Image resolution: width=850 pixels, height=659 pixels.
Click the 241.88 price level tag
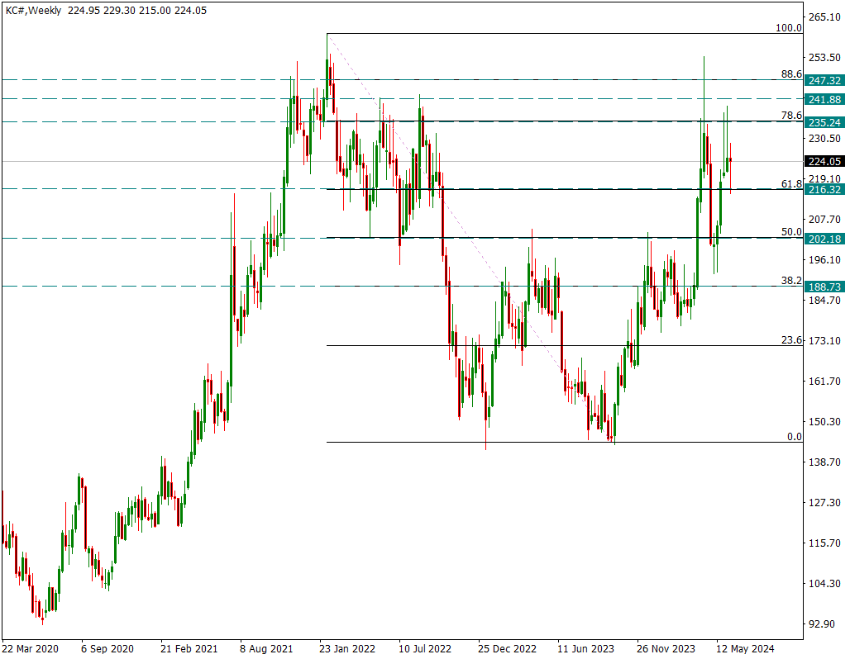[x=824, y=100]
